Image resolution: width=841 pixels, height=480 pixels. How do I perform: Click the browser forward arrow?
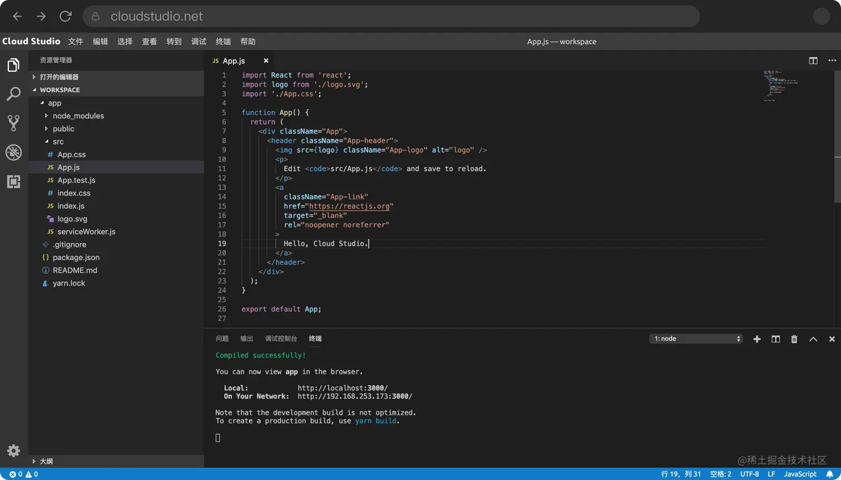pyautogui.click(x=41, y=16)
